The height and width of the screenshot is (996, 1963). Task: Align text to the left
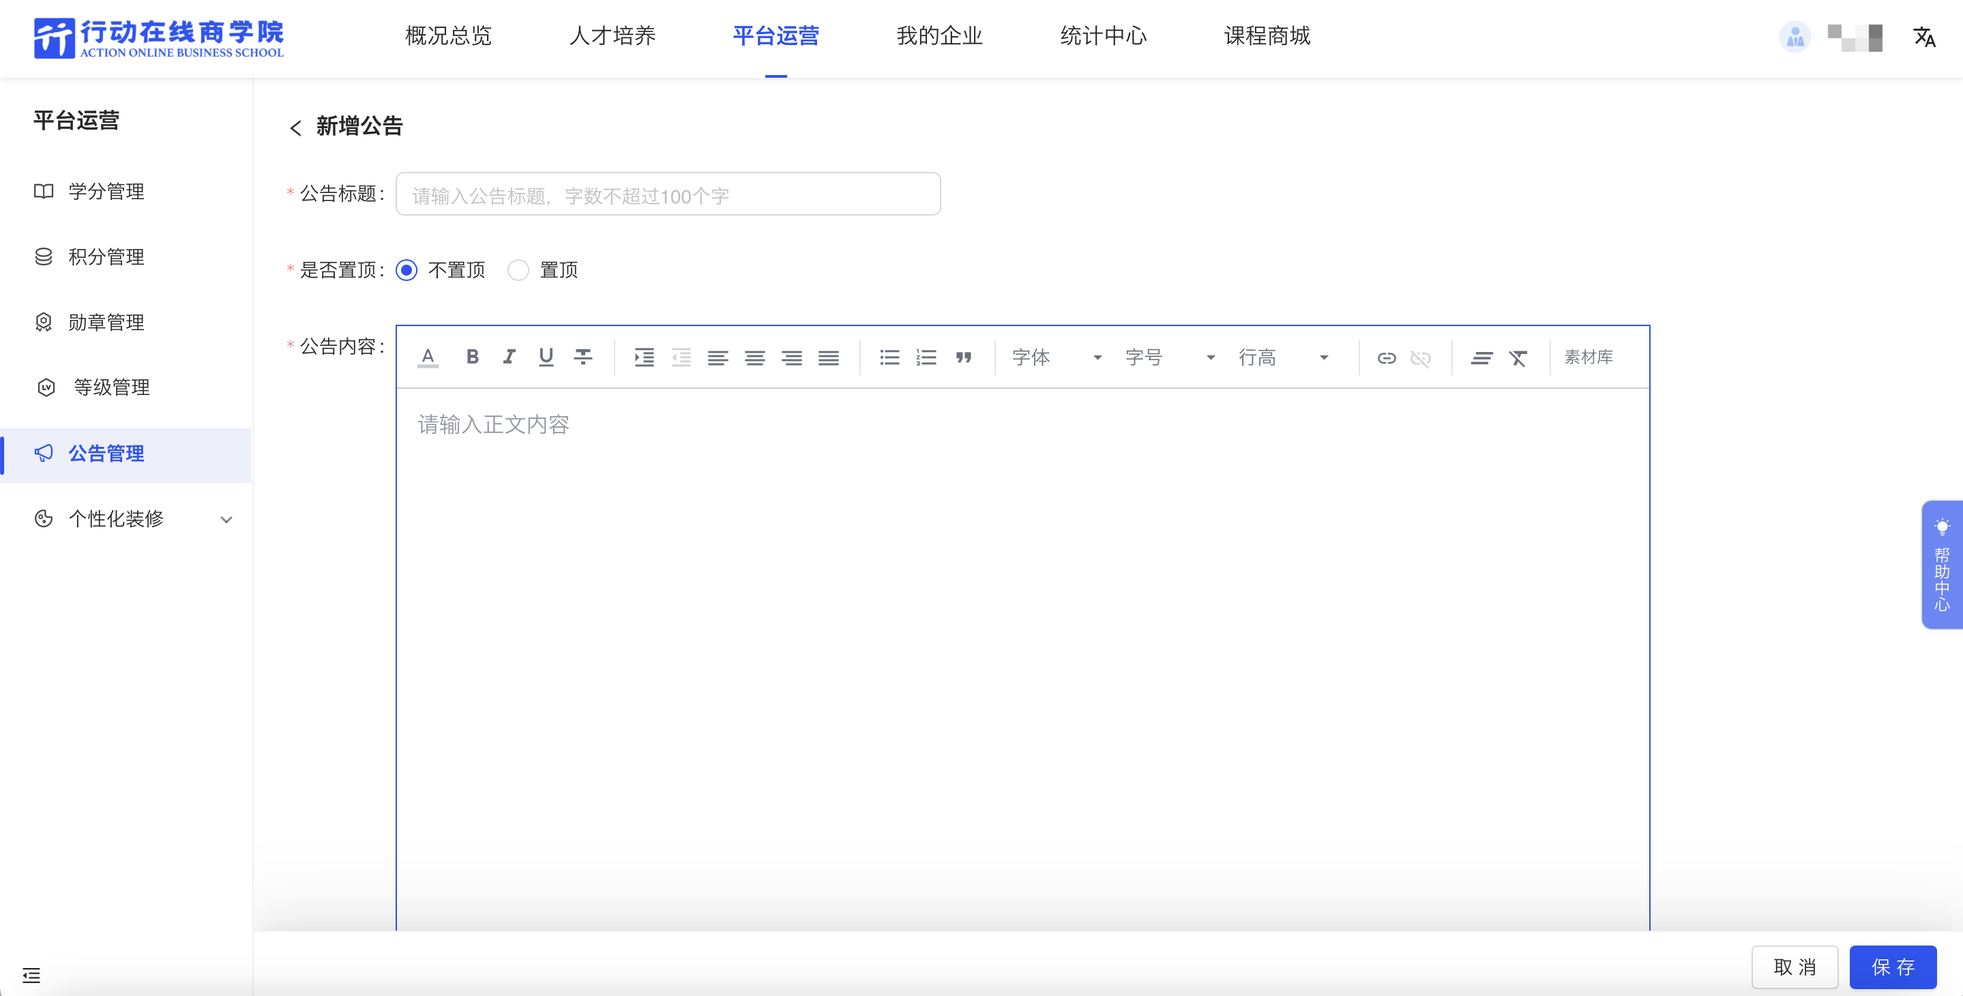point(718,357)
